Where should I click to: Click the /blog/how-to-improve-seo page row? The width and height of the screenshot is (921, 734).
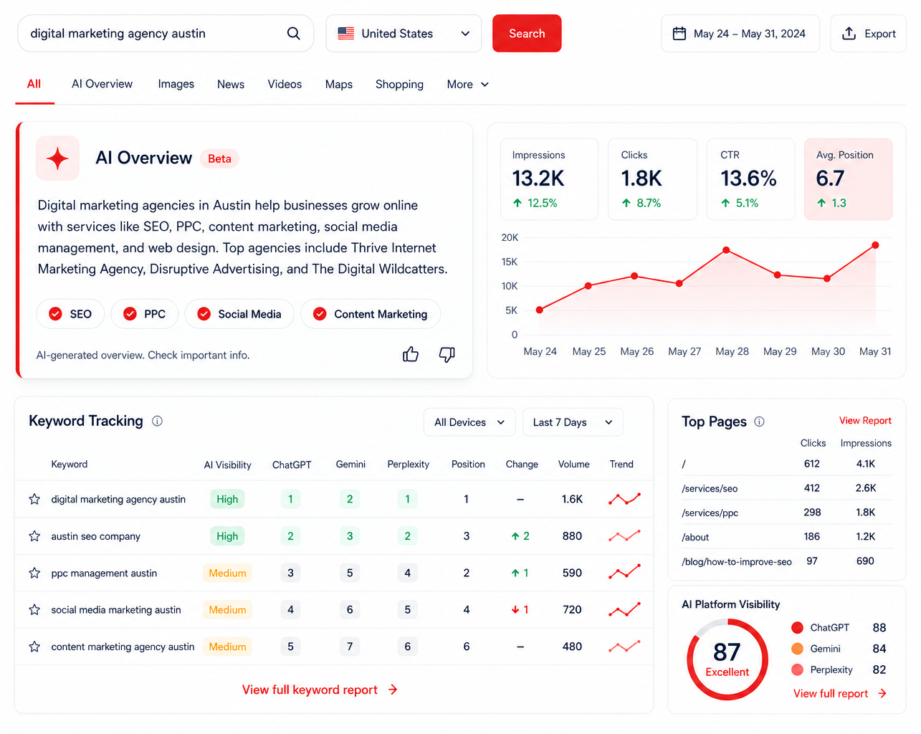(787, 561)
